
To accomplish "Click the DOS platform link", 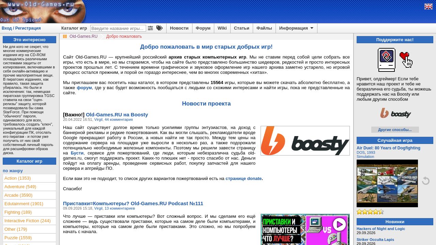I will pyautogui.click(x=361, y=152).
